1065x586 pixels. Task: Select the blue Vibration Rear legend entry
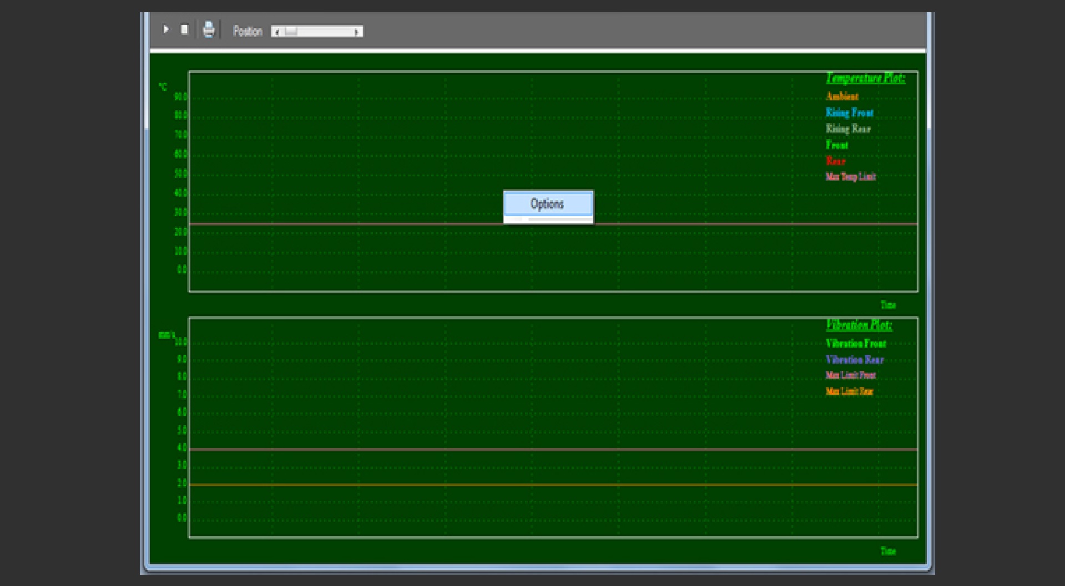pyautogui.click(x=854, y=360)
